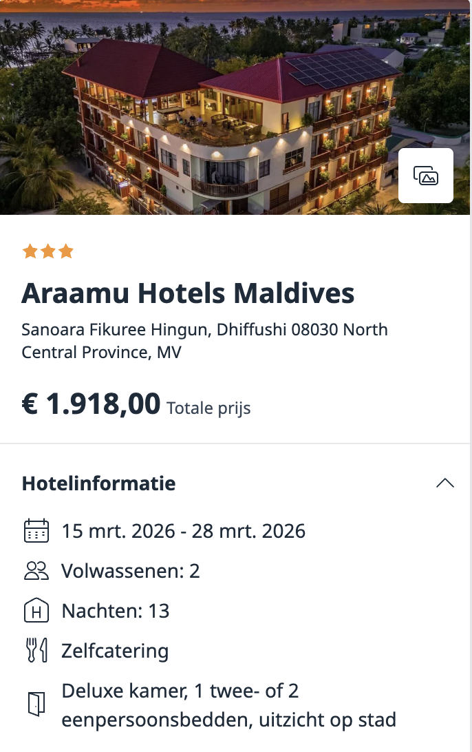Screen dimensions: 472x752
Task: Click the cutlery icon next to Zelfcatering
Action: click(36, 651)
